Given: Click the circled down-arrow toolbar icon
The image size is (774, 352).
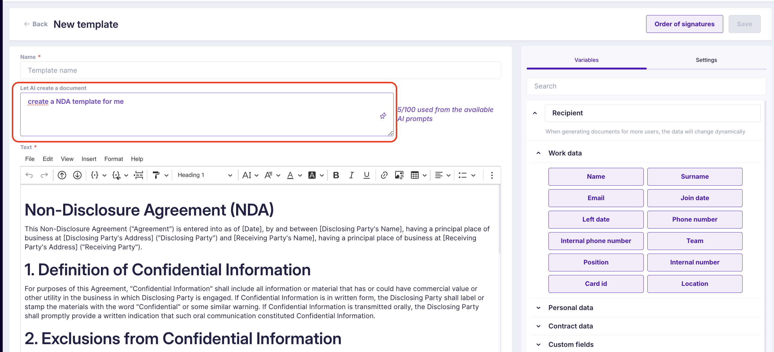Looking at the screenshot, I should pyautogui.click(x=77, y=175).
